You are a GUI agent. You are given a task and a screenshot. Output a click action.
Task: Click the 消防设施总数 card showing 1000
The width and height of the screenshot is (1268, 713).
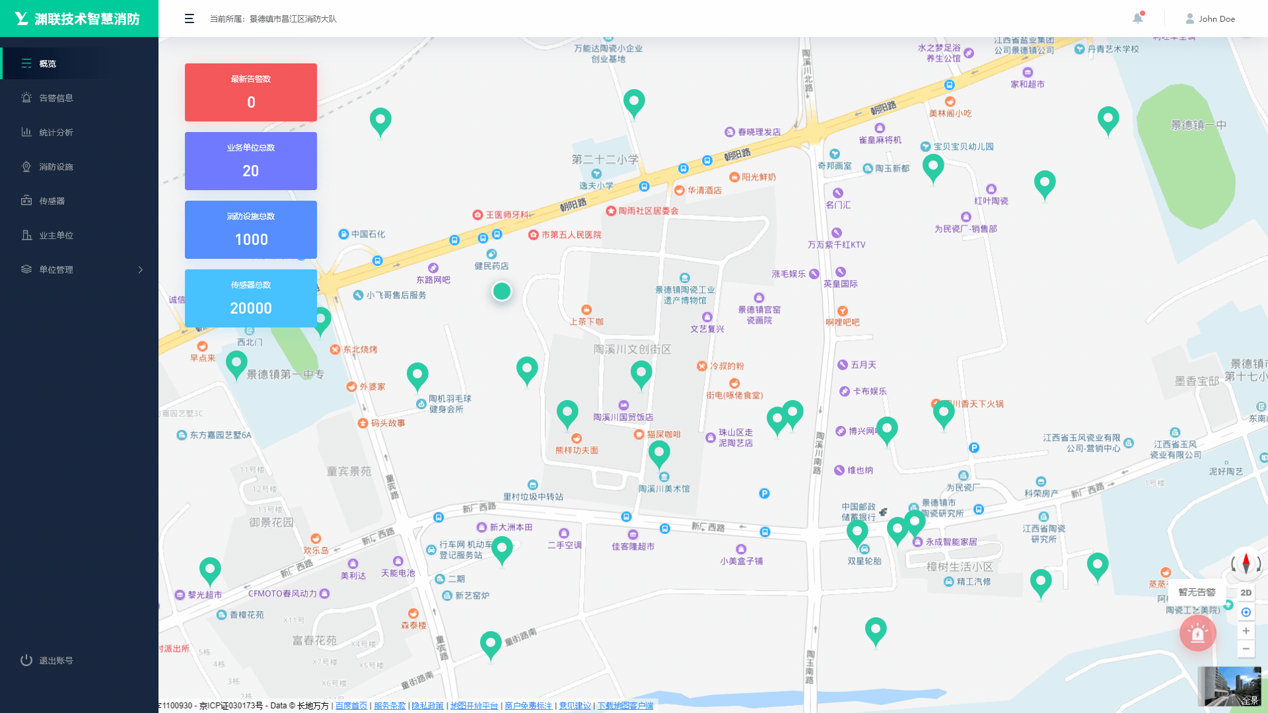(251, 230)
